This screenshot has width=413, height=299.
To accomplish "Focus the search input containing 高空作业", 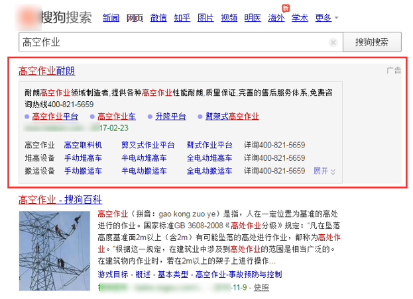I will click(x=181, y=42).
